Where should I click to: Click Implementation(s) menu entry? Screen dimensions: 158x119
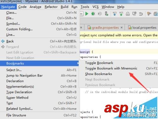pos(39,86)
